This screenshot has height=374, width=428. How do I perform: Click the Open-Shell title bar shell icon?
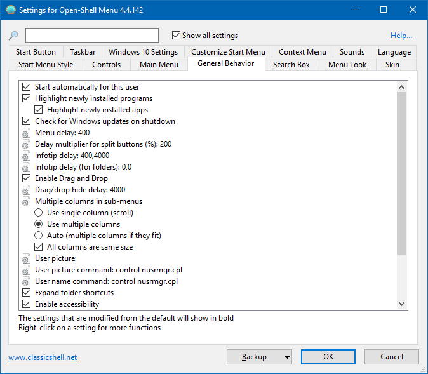(x=10, y=10)
